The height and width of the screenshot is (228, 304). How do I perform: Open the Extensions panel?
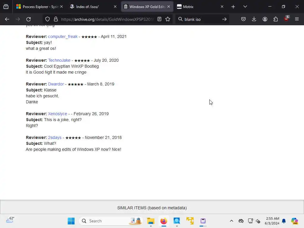tap(275, 19)
